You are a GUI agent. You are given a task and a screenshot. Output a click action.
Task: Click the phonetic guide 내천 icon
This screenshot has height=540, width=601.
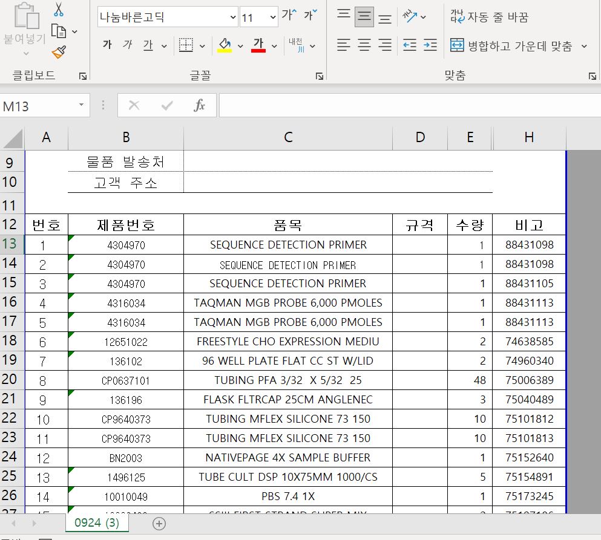(x=297, y=45)
